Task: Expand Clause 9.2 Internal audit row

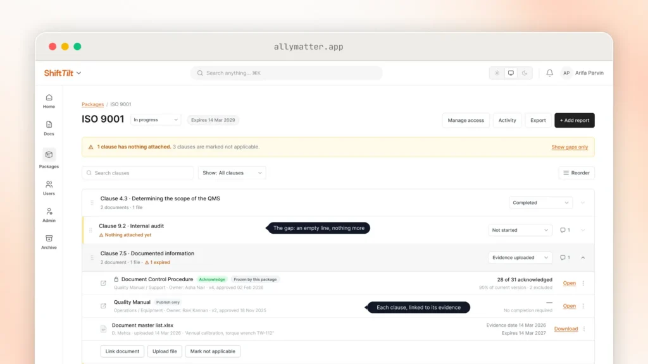Action: click(583, 230)
